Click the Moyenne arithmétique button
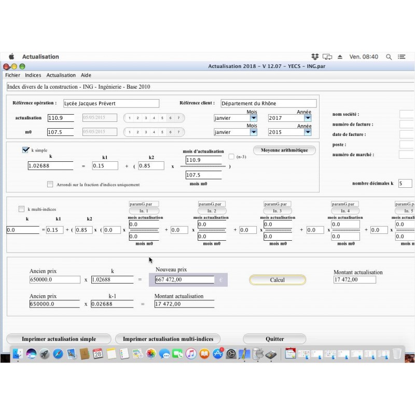The image size is (415, 415). (284, 150)
